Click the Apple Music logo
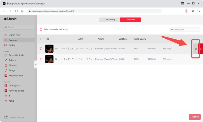This screenshot has height=122, width=203. point(10,19)
